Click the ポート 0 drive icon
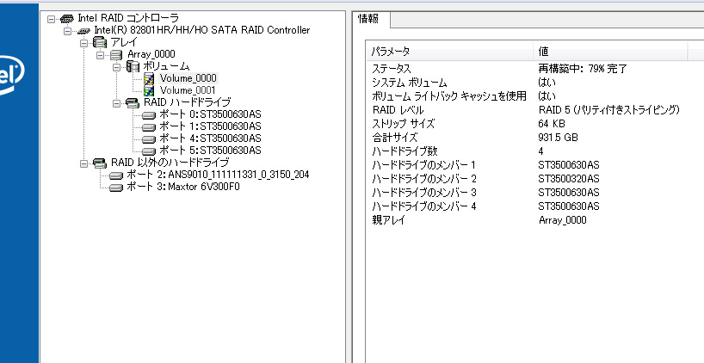This screenshot has width=704, height=363. [x=149, y=115]
